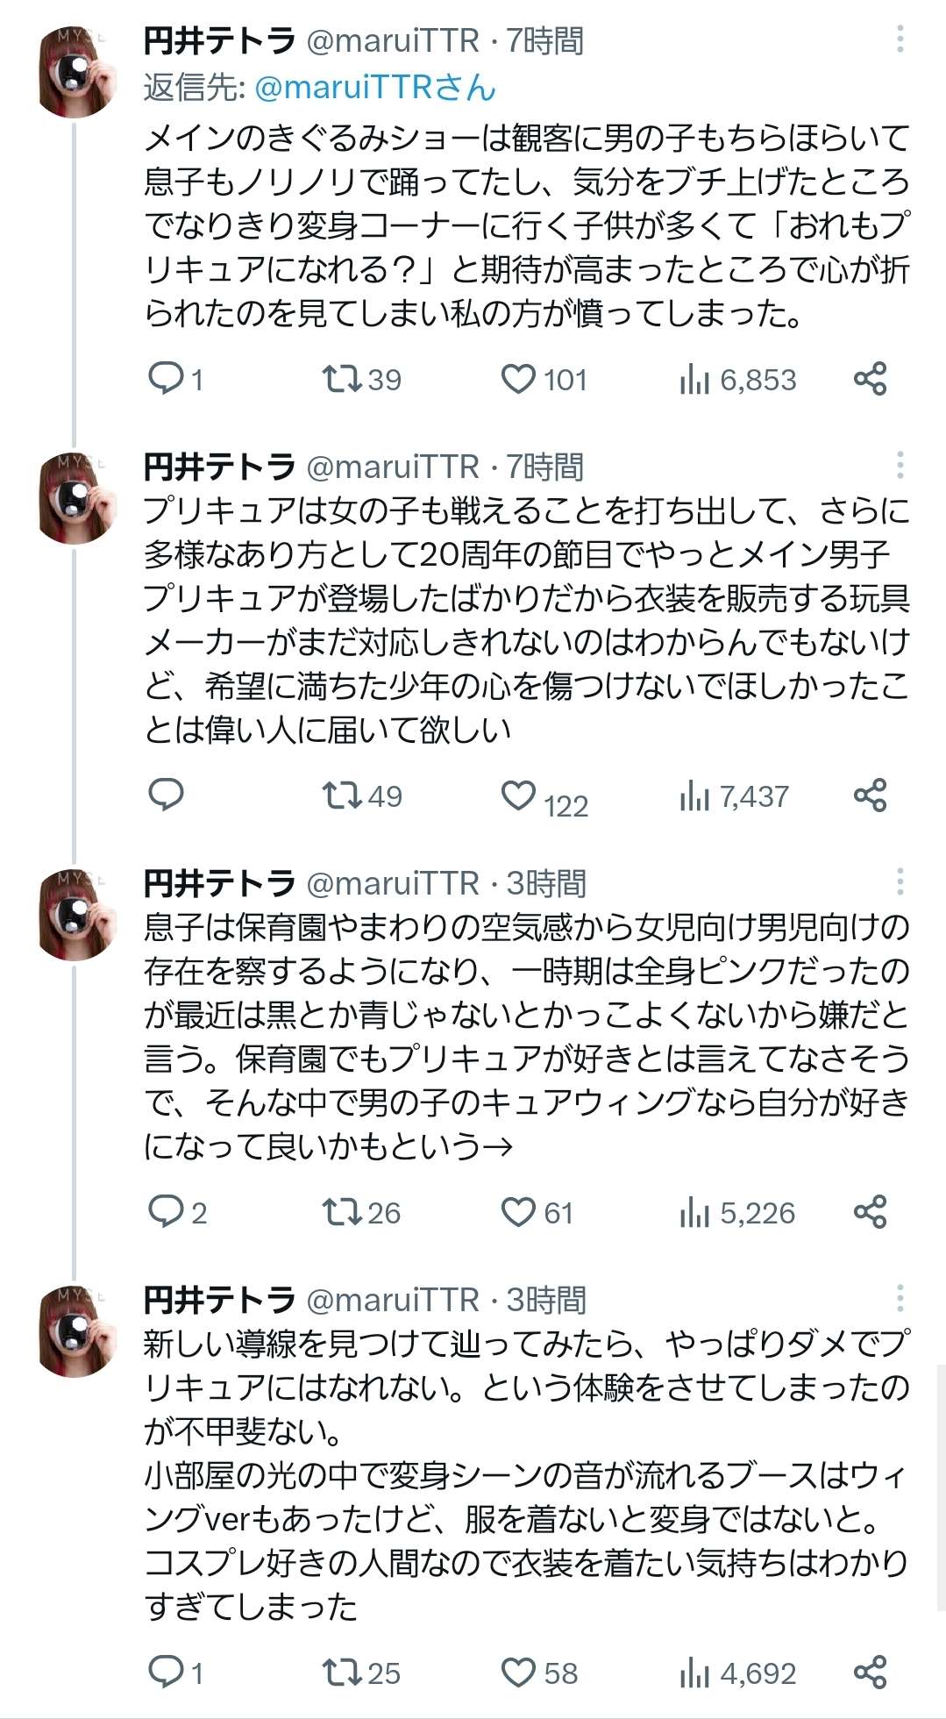The height and width of the screenshot is (1719, 946).
Task: Retweet the tweet with 49 retweets
Action: point(341,795)
